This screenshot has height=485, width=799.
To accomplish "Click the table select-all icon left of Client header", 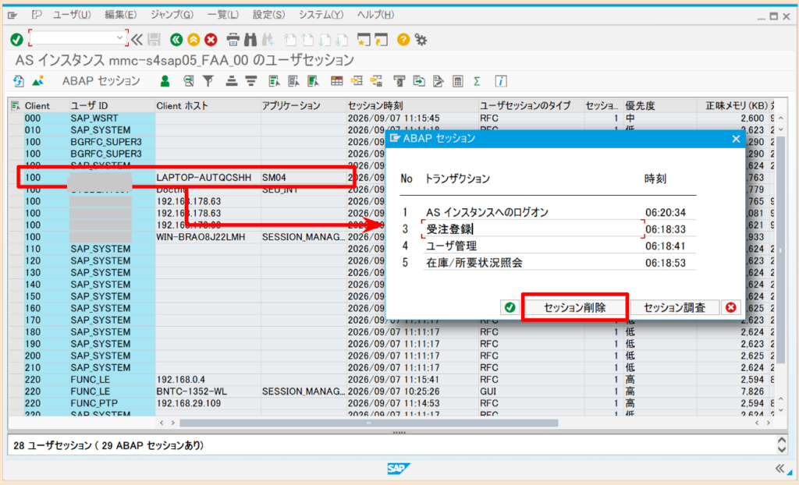I will point(16,105).
